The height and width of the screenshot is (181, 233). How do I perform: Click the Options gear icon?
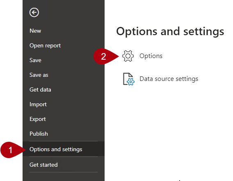pos(128,56)
